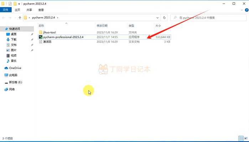
Task: Click the window title bar folder icon
Action: click(3, 4)
